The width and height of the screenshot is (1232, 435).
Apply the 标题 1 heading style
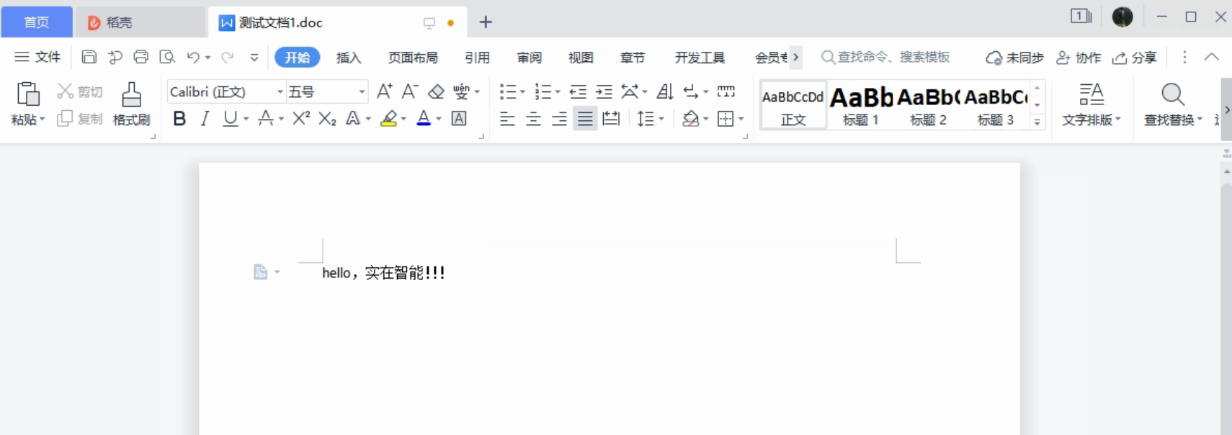(x=861, y=104)
